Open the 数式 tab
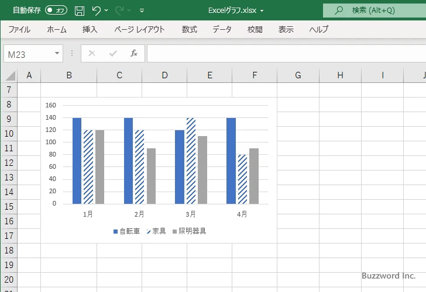Viewport: 426px width, 292px height. (190, 29)
